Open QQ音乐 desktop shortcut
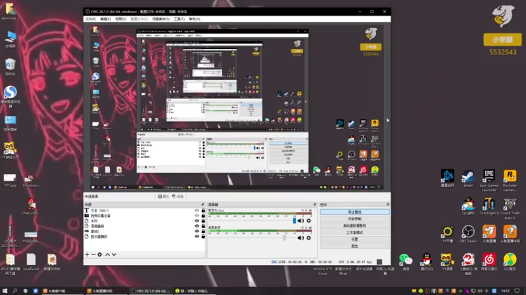 coord(510,262)
